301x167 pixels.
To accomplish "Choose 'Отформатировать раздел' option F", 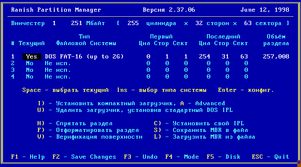I will click(88, 130).
